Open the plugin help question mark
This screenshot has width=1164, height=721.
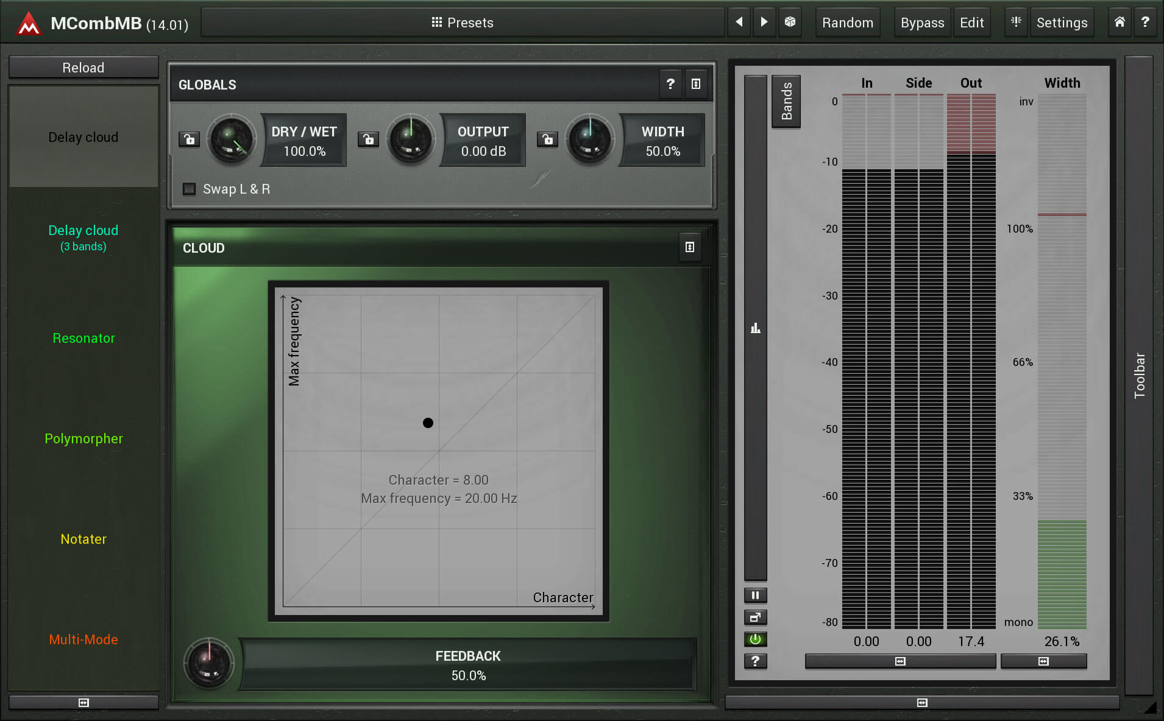[x=1145, y=23]
